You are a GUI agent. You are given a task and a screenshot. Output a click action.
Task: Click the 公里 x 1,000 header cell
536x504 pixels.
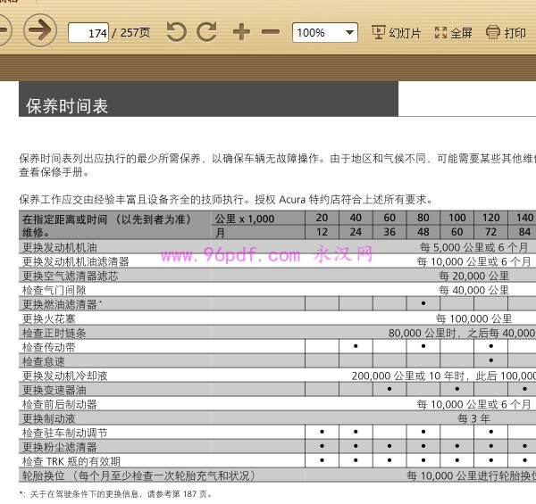point(246,219)
